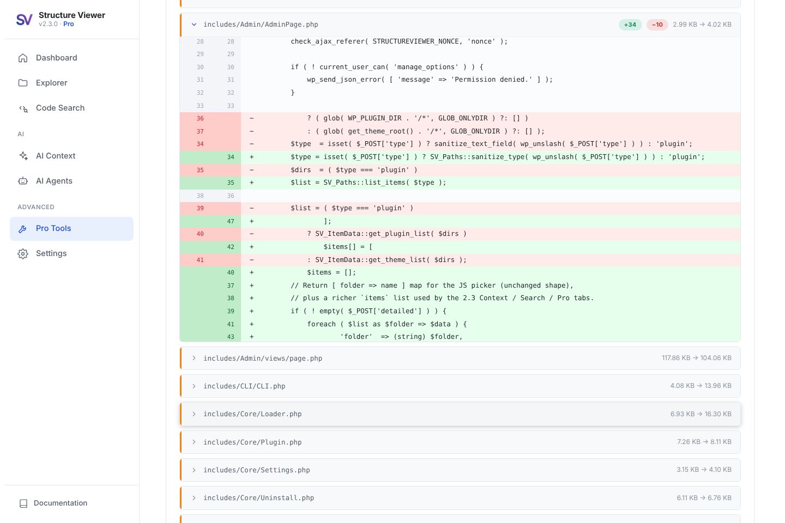Click the Explorer folder icon

23,83
